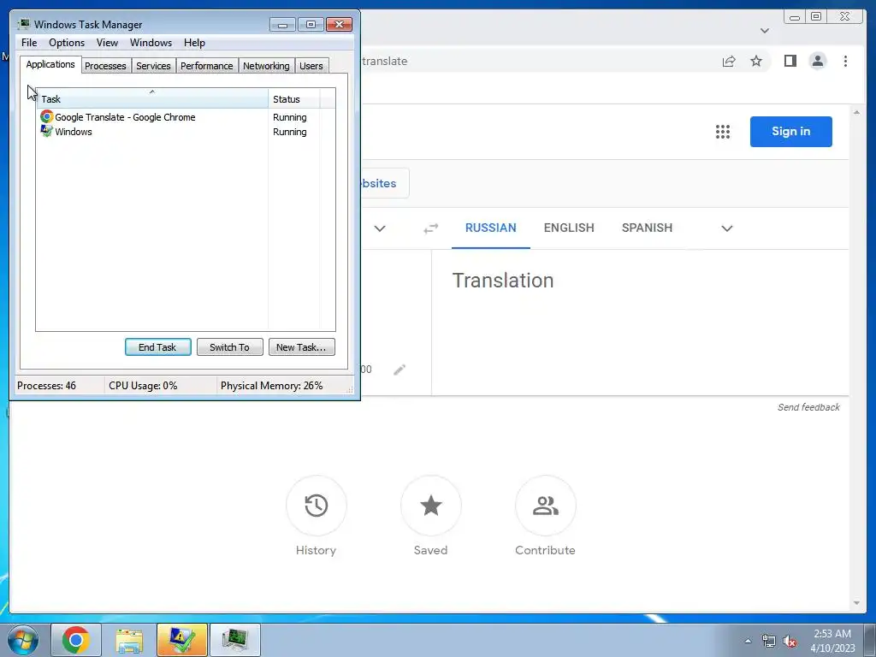Expand the source languages dropdown chevron
The height and width of the screenshot is (657, 876).
click(380, 228)
